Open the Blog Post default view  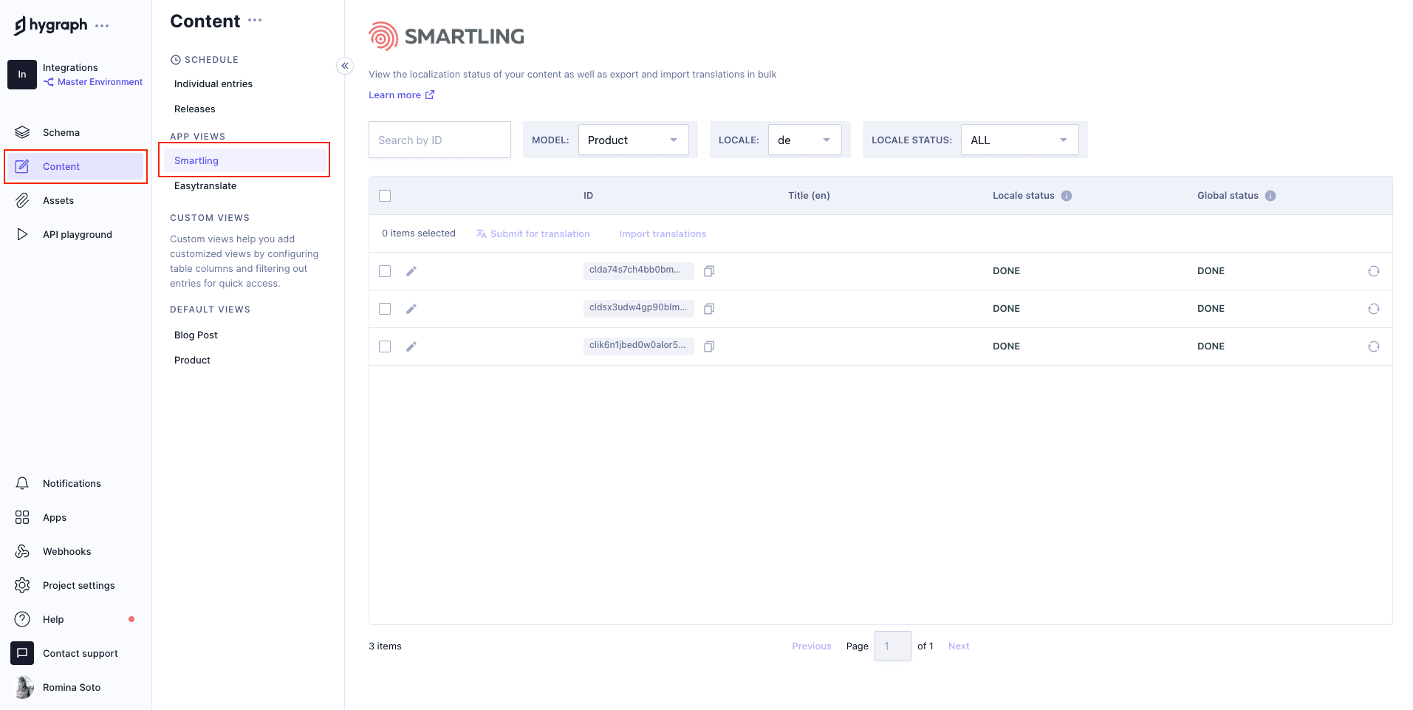coord(195,335)
